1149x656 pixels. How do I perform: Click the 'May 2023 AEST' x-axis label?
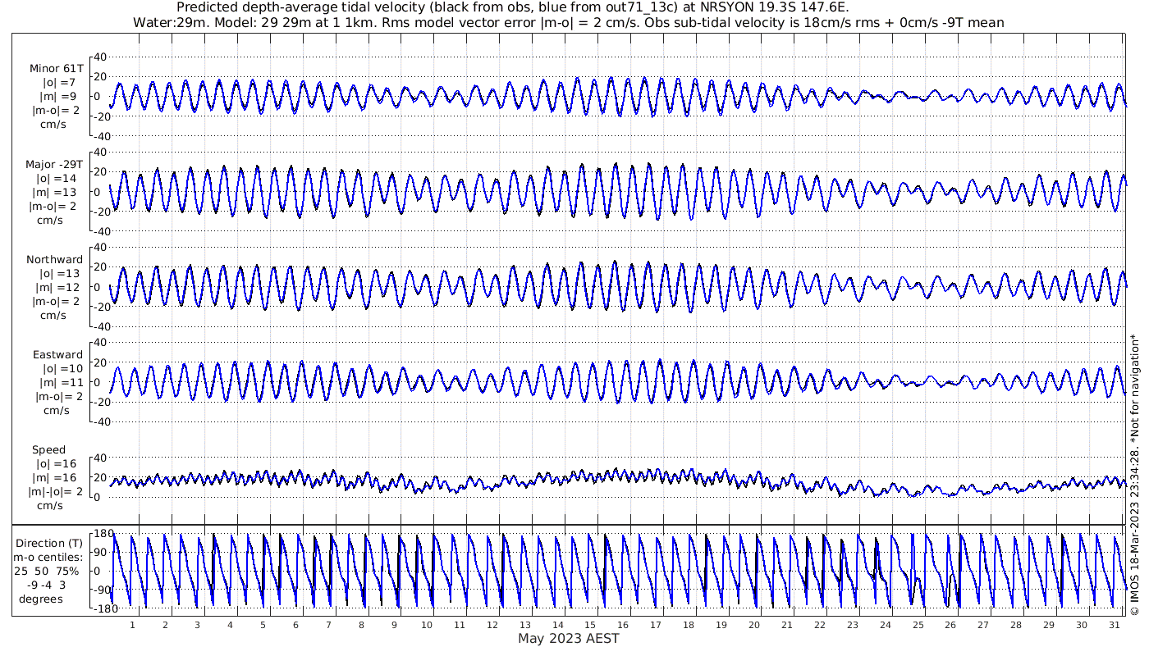[x=568, y=638]
